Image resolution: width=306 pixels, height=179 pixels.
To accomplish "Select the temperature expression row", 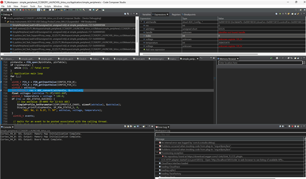I will [222, 43].
